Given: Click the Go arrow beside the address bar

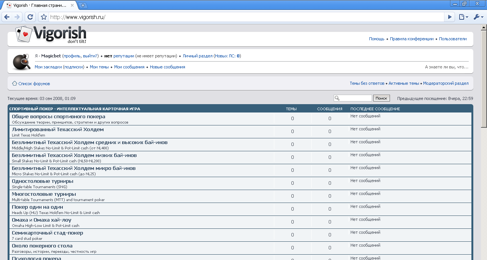Looking at the screenshot, I should pos(450,17).
